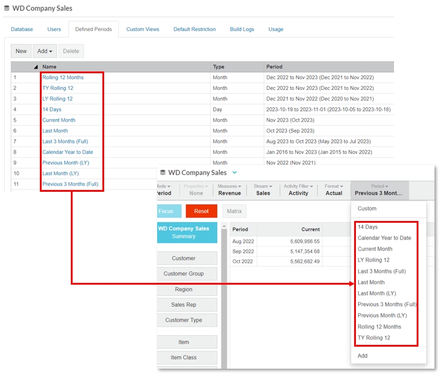Open the Rolling 12 Months period link
The image size is (447, 380).
point(63,77)
